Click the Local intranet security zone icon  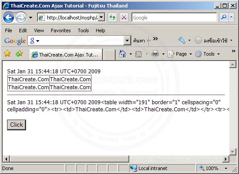tap(133, 168)
